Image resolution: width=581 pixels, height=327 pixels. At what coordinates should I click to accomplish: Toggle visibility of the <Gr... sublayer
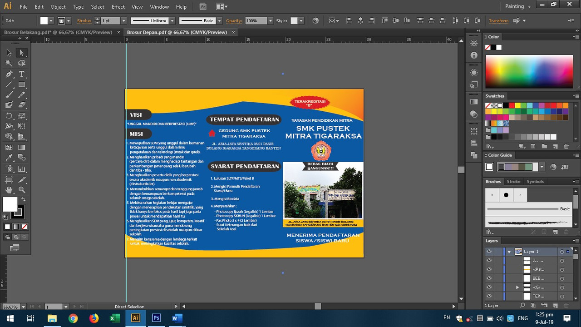click(489, 287)
